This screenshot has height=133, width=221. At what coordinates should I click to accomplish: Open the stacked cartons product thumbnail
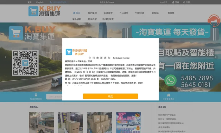point(99,122)
